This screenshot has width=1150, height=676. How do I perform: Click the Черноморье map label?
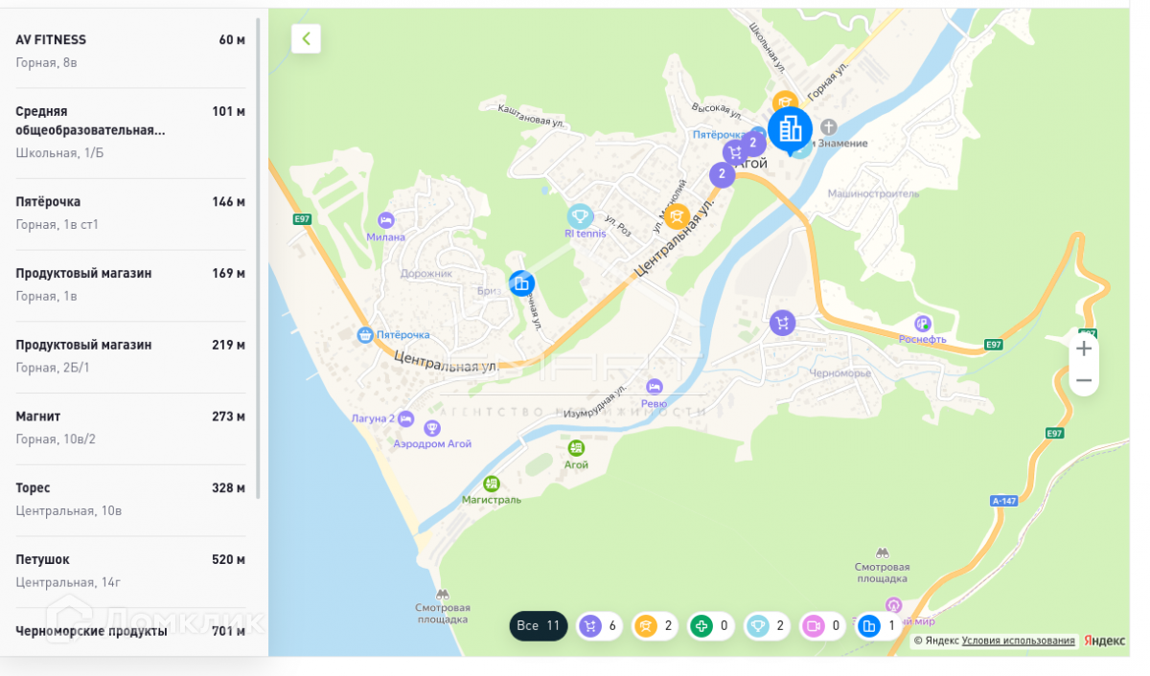[x=839, y=373]
